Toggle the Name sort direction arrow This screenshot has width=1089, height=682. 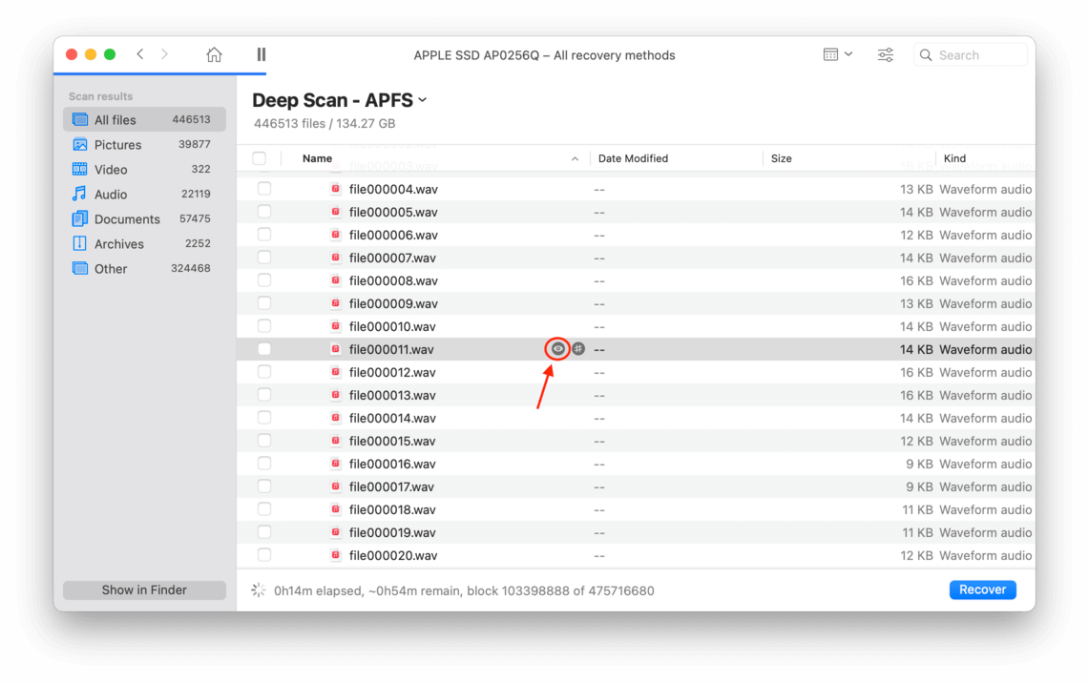576,159
